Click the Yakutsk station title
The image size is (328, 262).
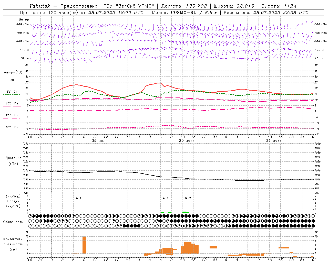point(40,6)
